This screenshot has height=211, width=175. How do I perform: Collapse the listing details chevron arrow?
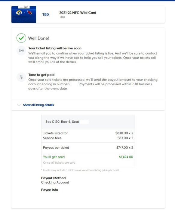click(x=19, y=105)
